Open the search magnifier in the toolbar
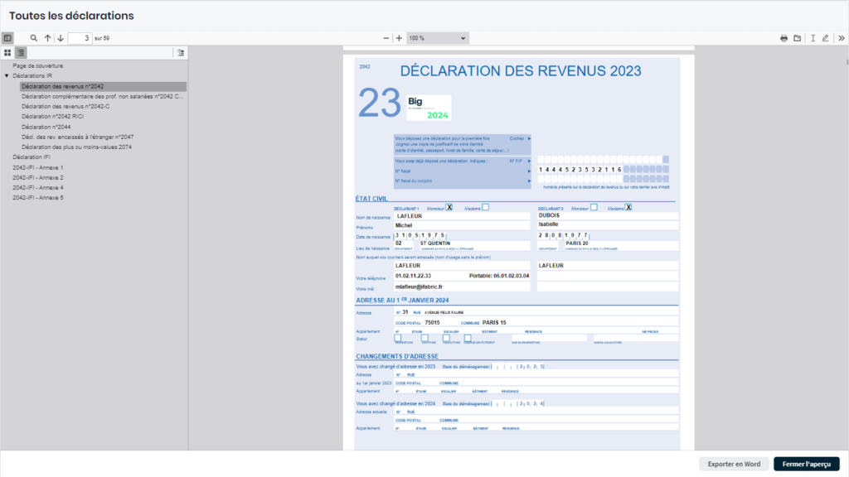 point(34,38)
